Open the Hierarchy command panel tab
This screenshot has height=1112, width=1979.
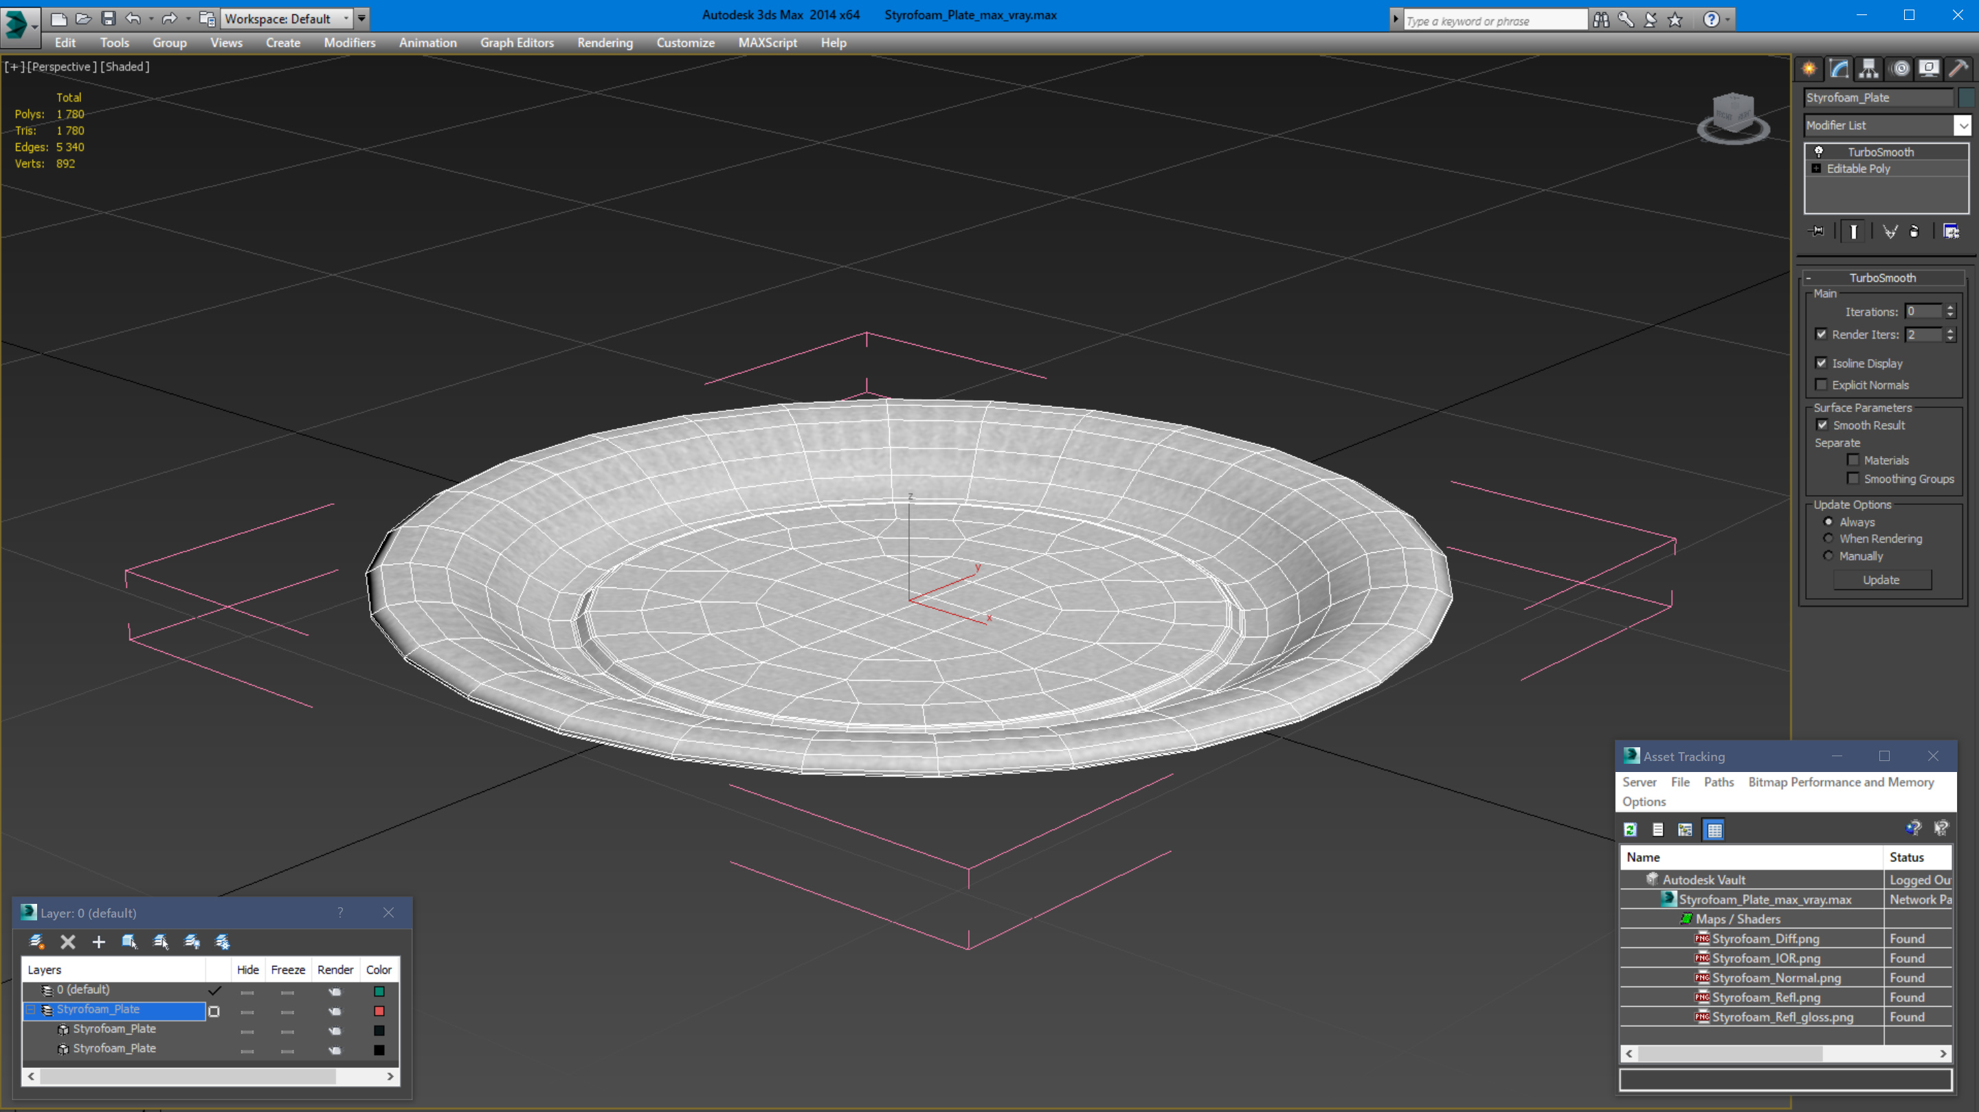click(x=1868, y=69)
